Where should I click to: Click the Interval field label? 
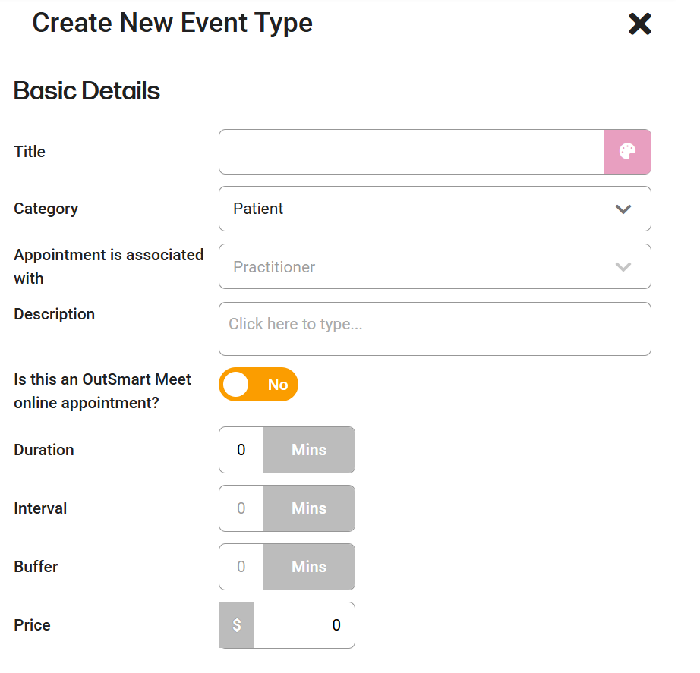[40, 508]
